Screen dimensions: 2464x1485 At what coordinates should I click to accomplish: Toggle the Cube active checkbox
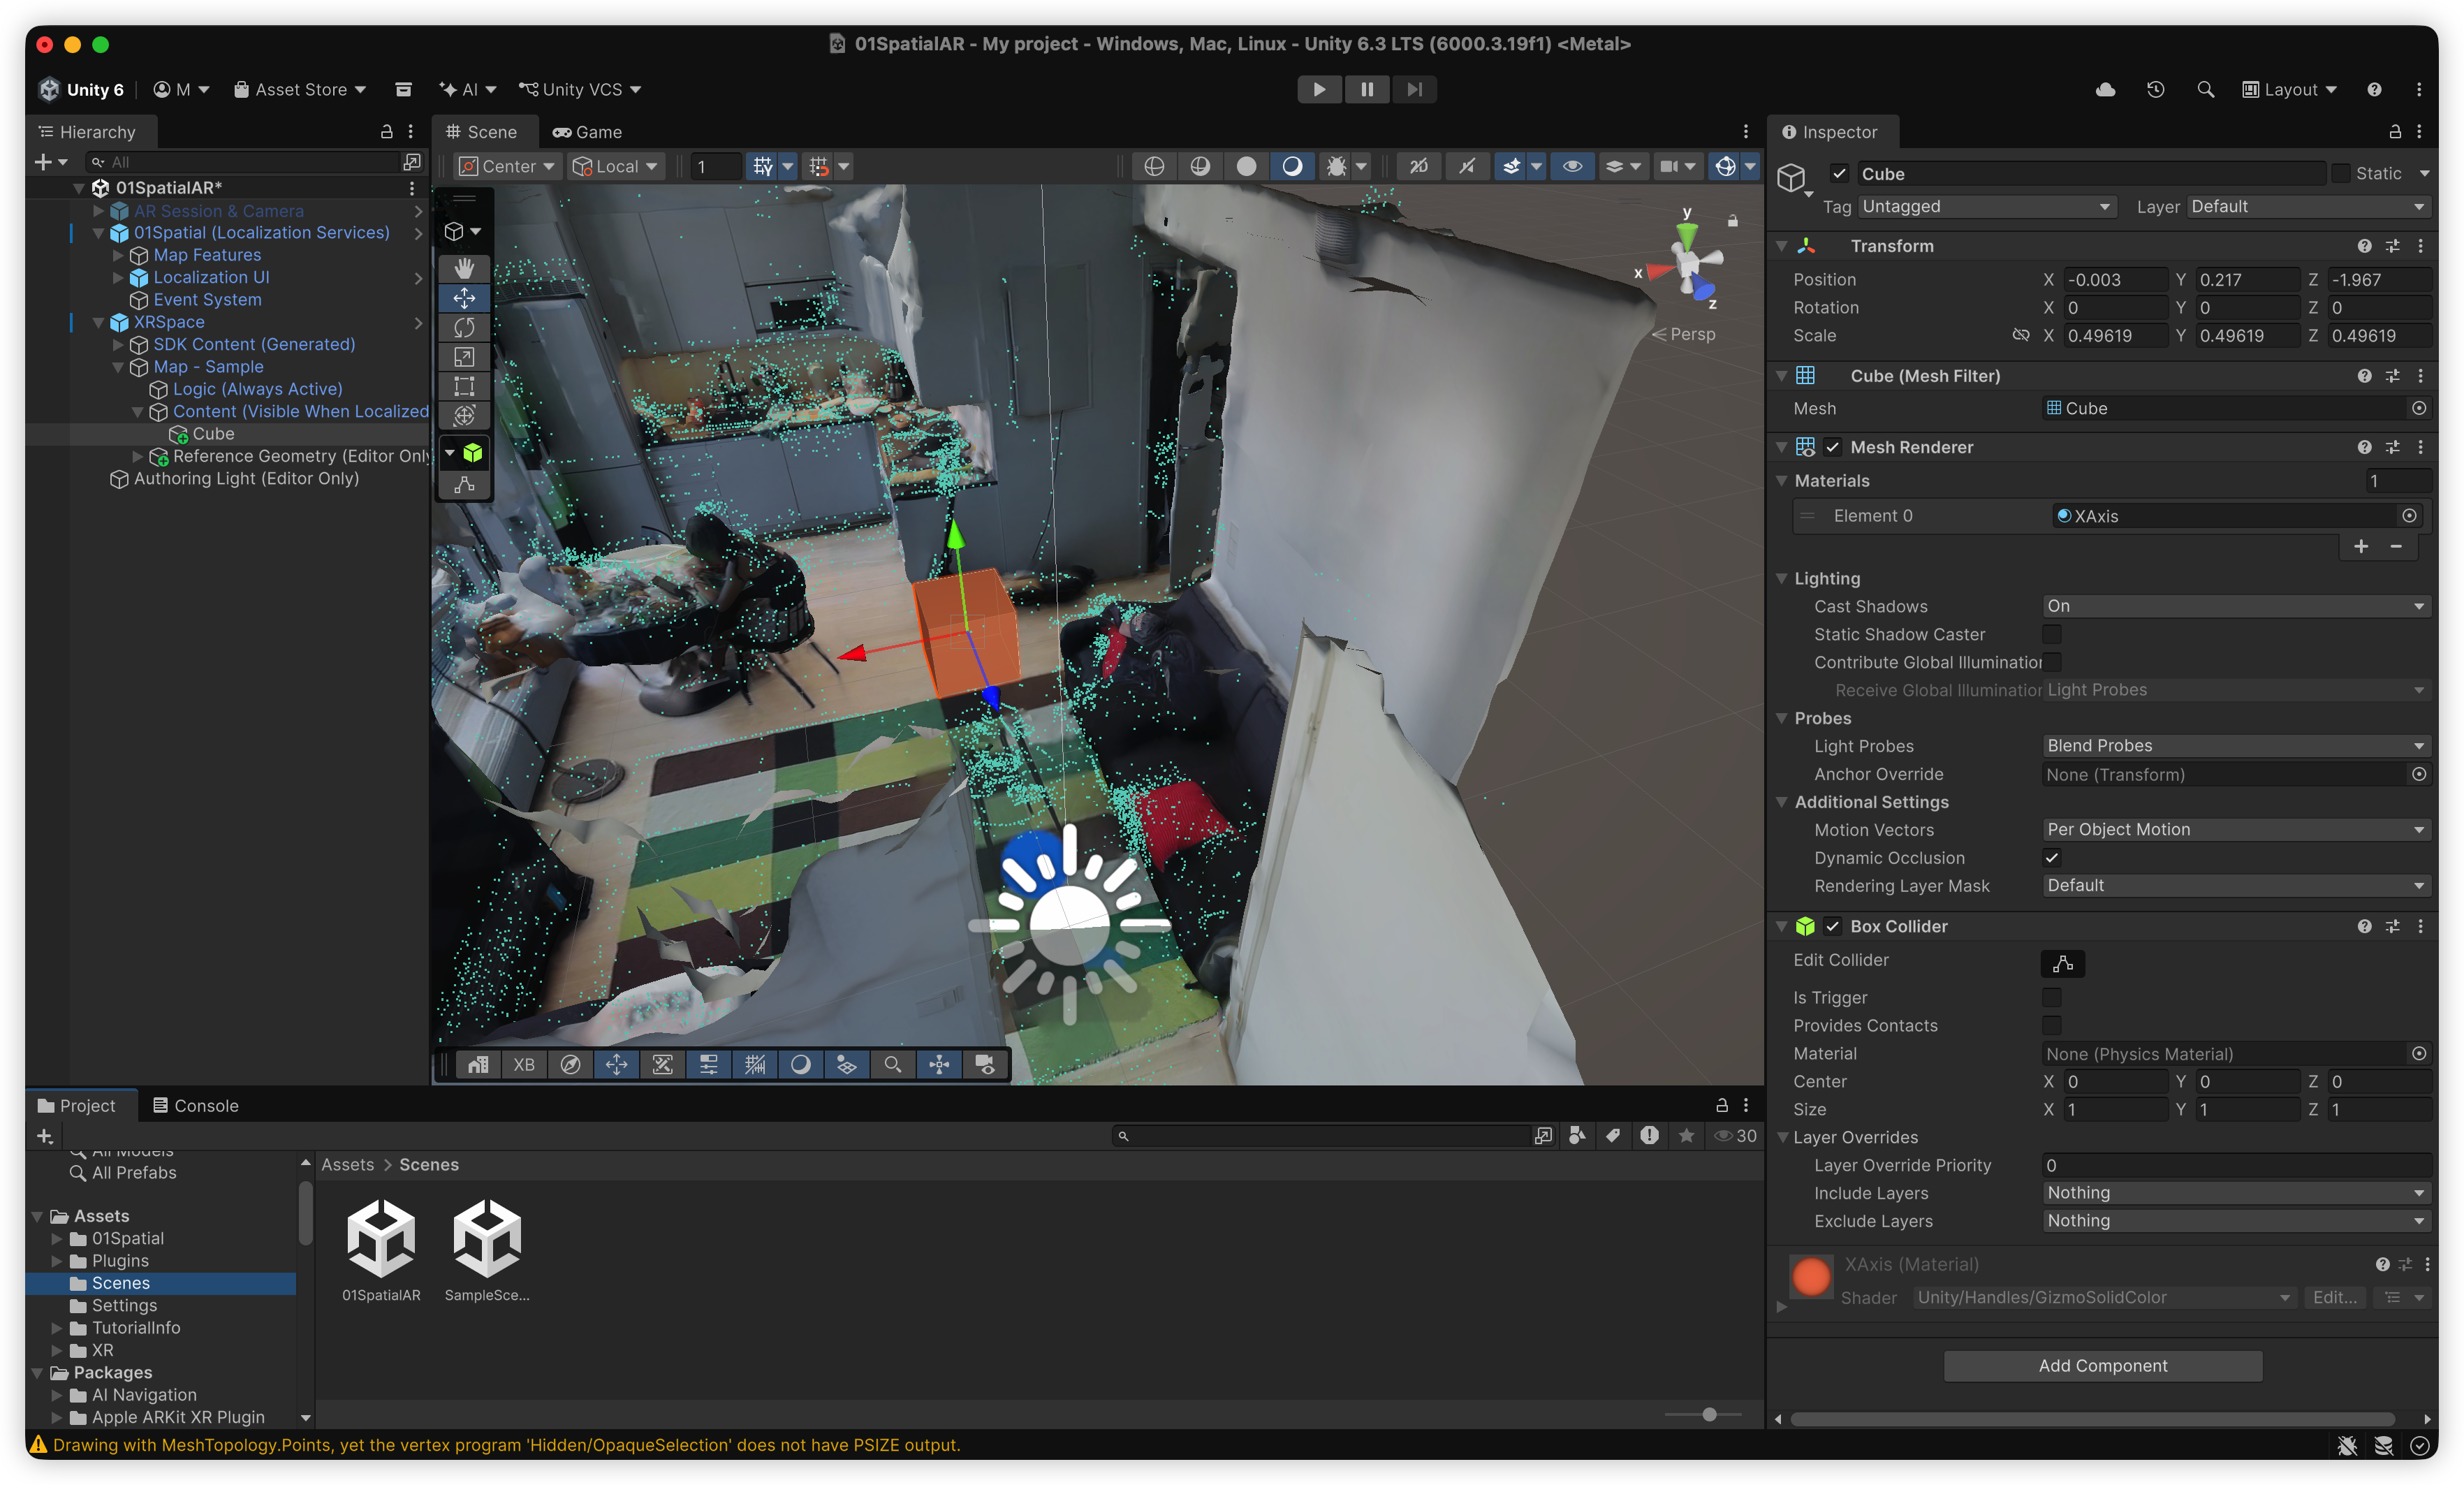(1839, 173)
